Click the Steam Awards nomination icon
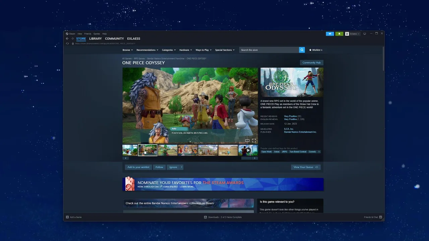This screenshot has height=241, width=429. click(130, 184)
